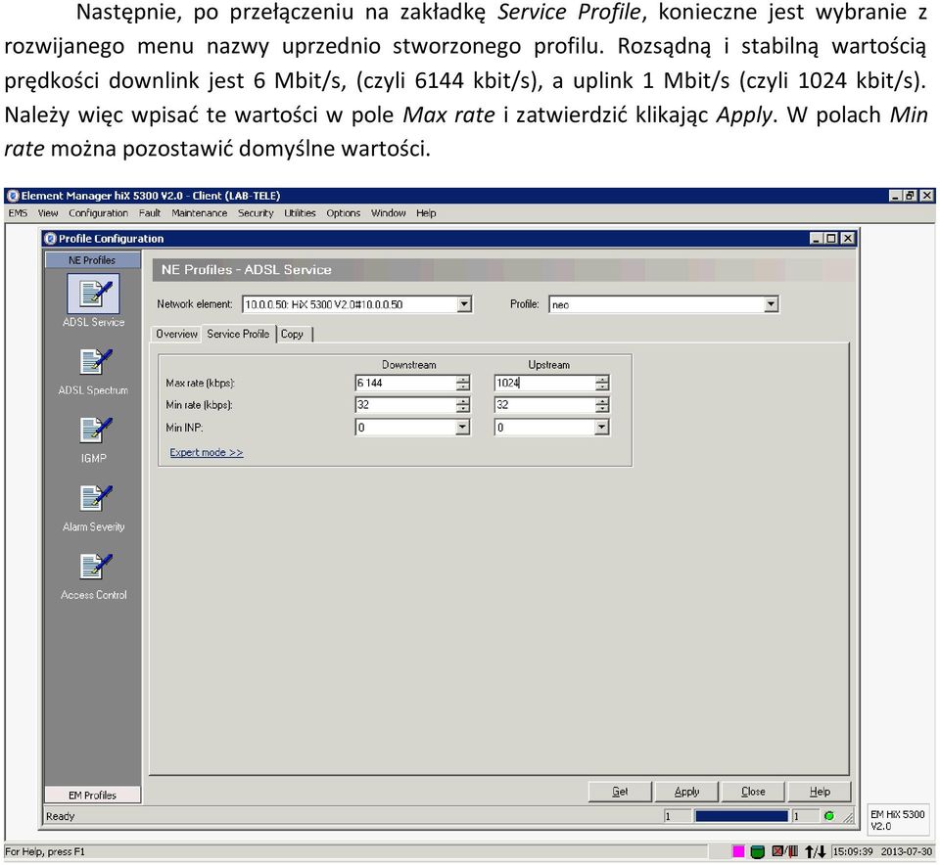Click the 15:09:39 clock in status bar
Screen dimensions: 940x865
tap(852, 851)
